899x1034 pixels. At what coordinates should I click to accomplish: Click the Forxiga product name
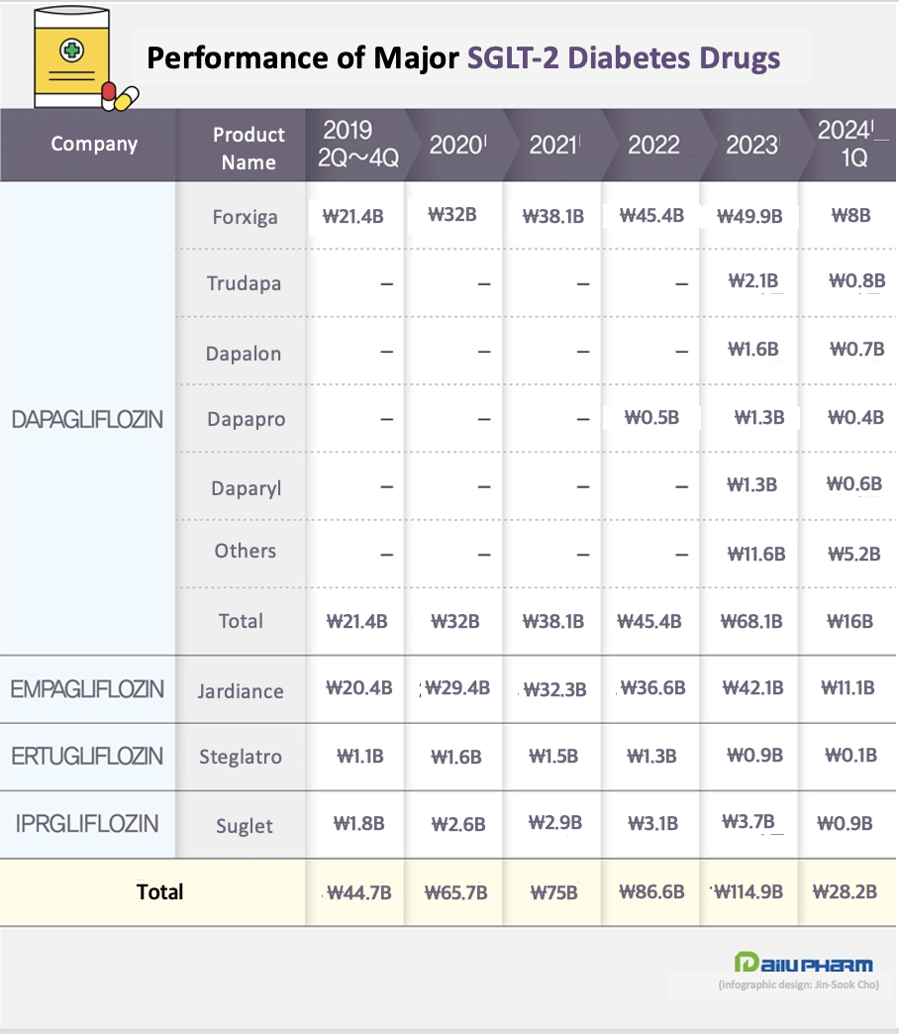[x=246, y=216]
